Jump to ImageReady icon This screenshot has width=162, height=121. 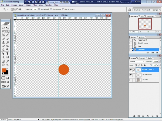4,86
